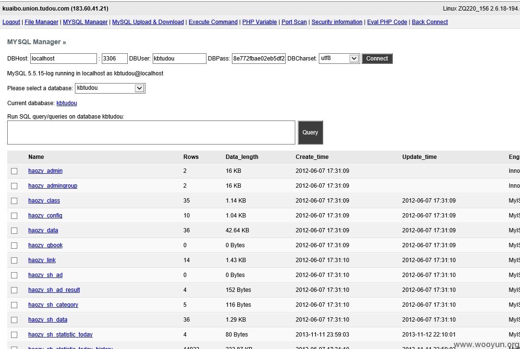
Task: Focus the SQL query text area
Action: tap(151, 132)
